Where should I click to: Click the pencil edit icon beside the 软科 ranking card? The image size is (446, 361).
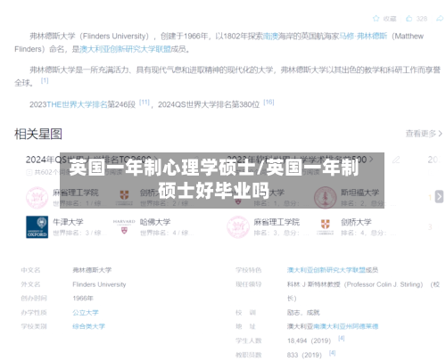(396, 160)
